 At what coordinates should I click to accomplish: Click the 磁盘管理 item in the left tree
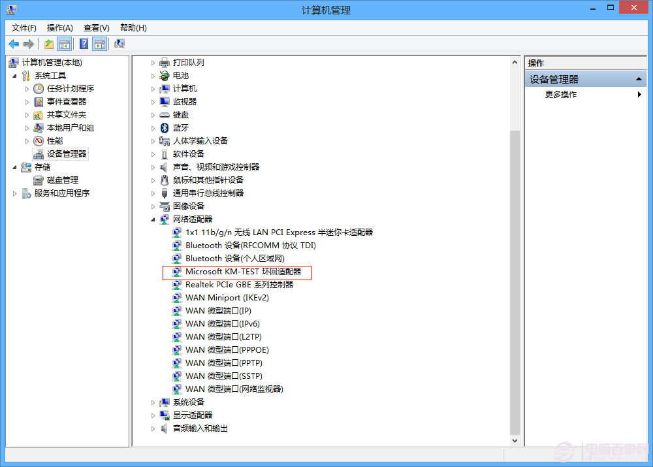pos(62,180)
